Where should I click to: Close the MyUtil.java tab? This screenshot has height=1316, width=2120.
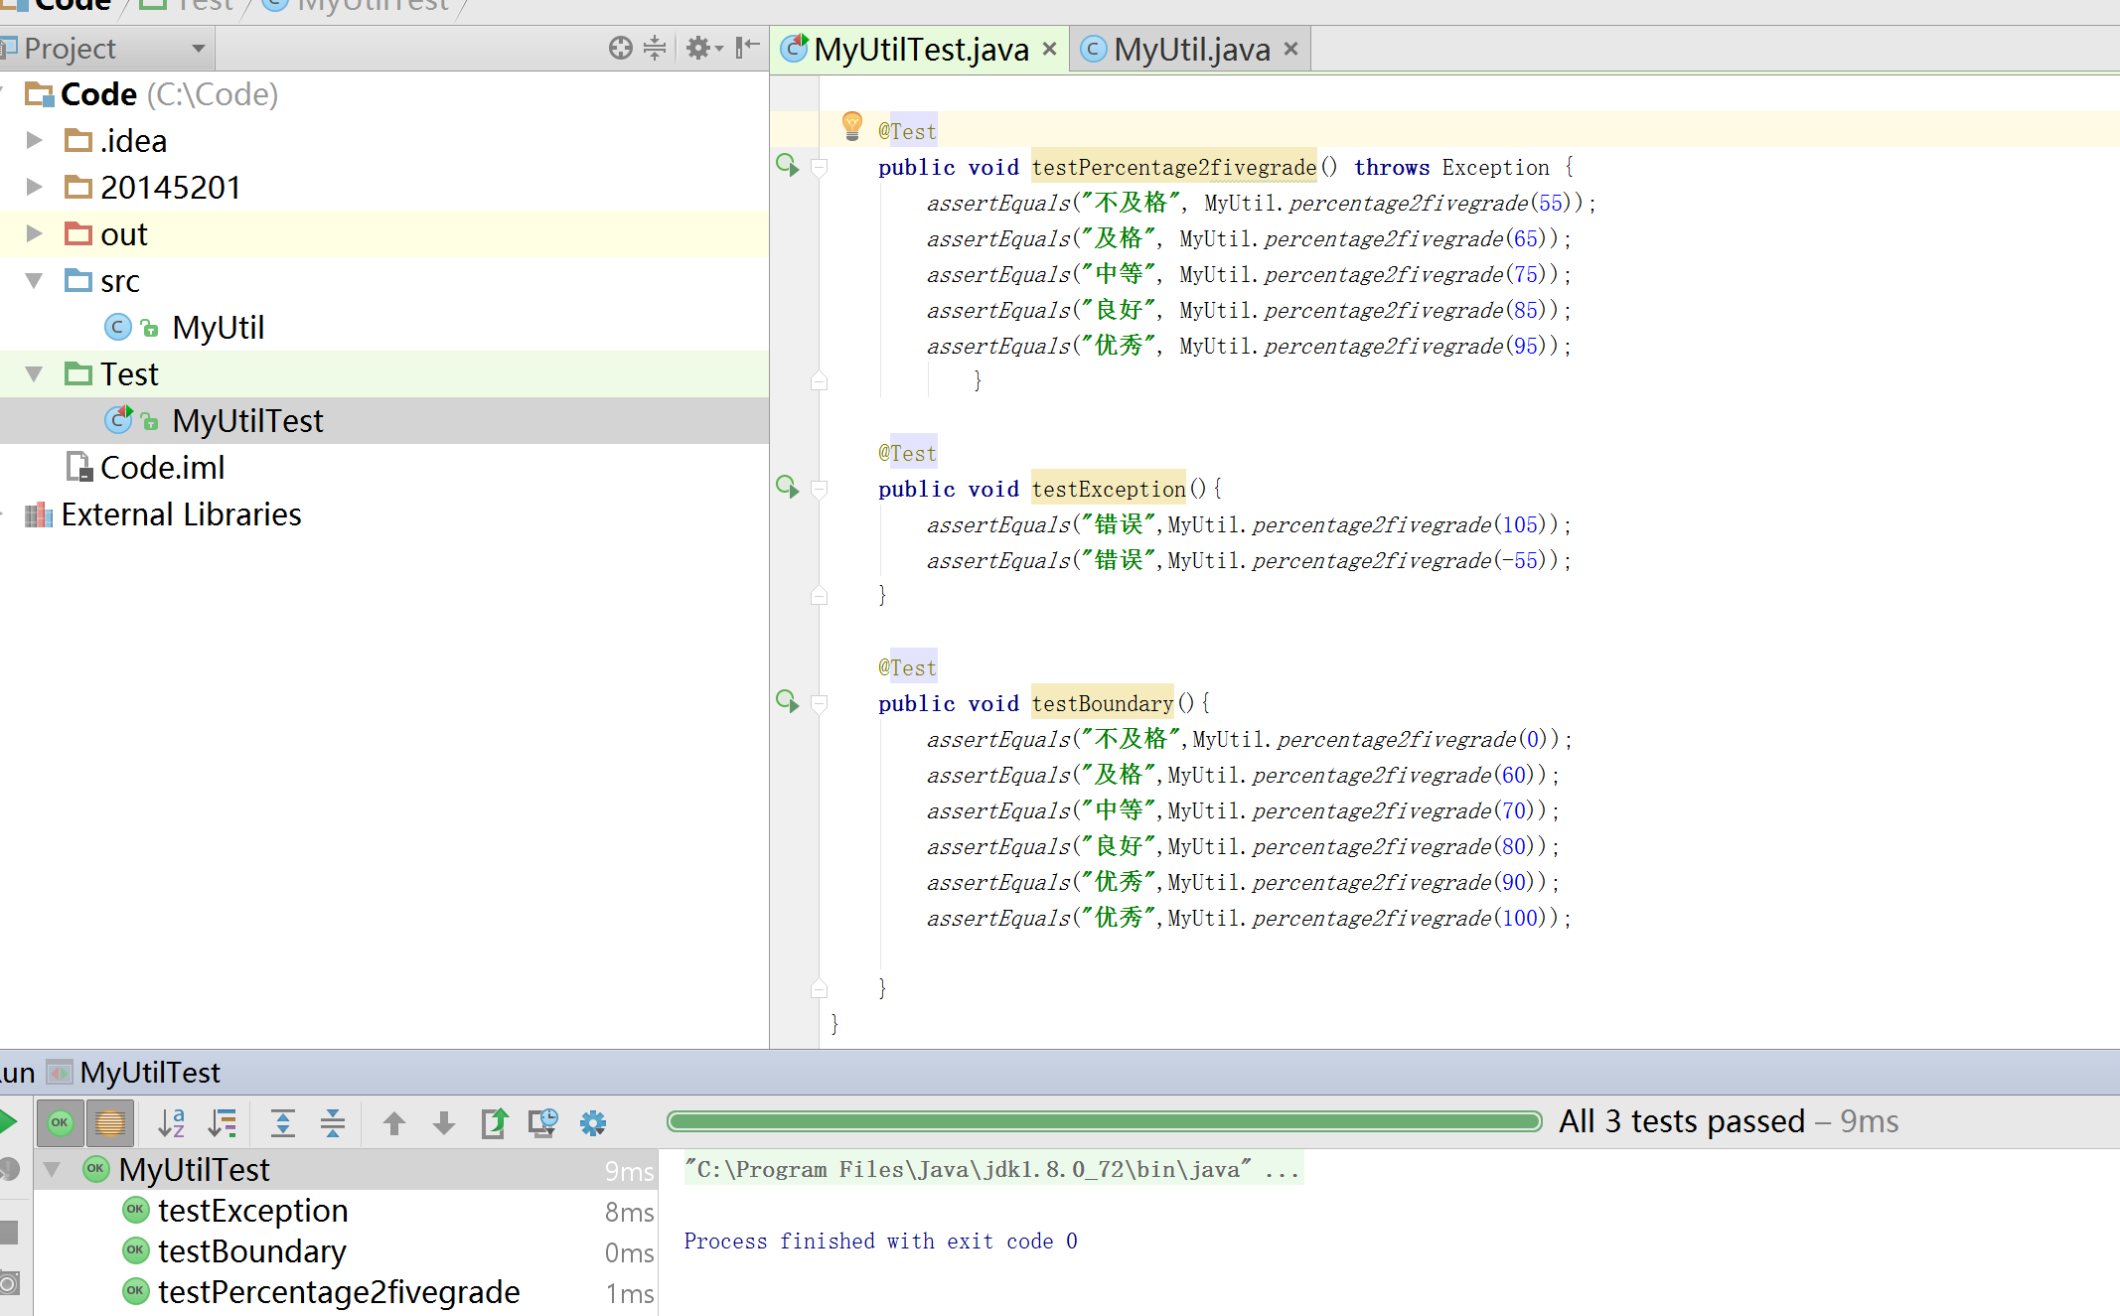tap(1290, 49)
